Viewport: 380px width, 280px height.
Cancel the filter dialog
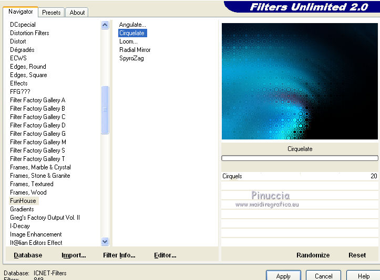pos(323,276)
